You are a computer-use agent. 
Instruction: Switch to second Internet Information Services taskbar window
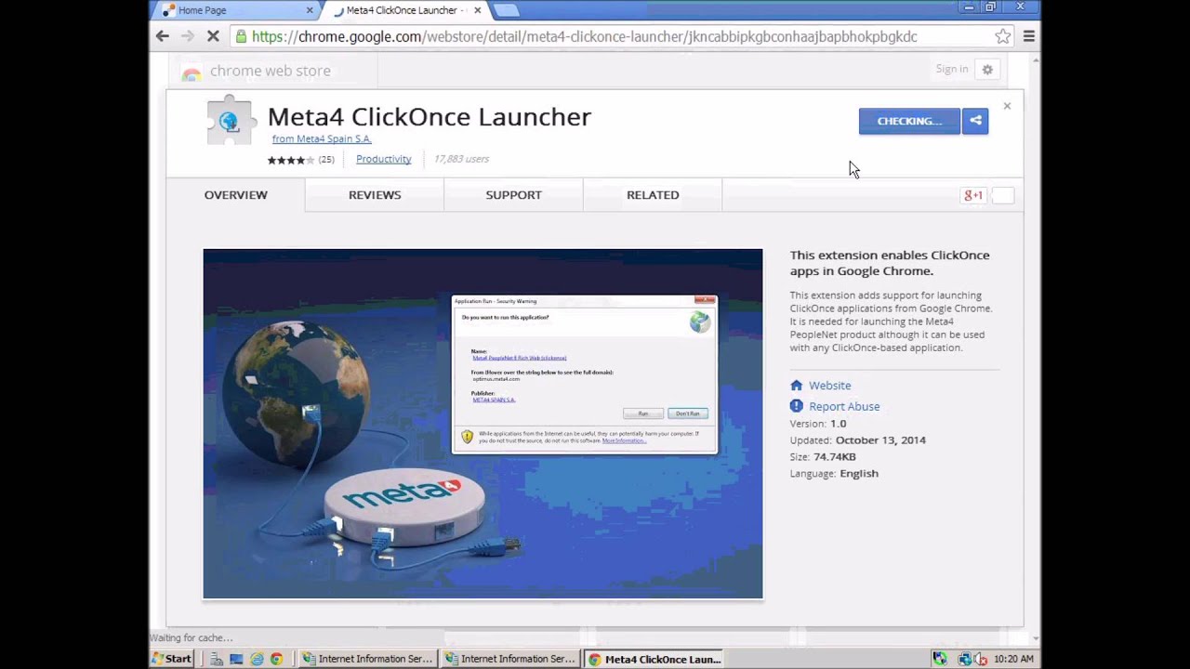click(x=510, y=659)
